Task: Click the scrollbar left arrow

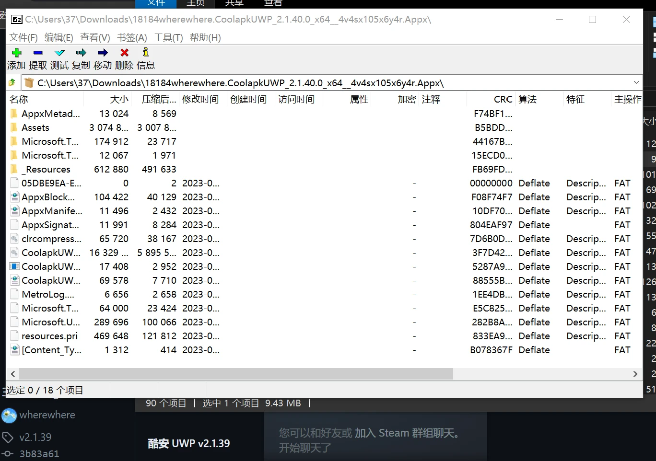Action: coord(13,374)
